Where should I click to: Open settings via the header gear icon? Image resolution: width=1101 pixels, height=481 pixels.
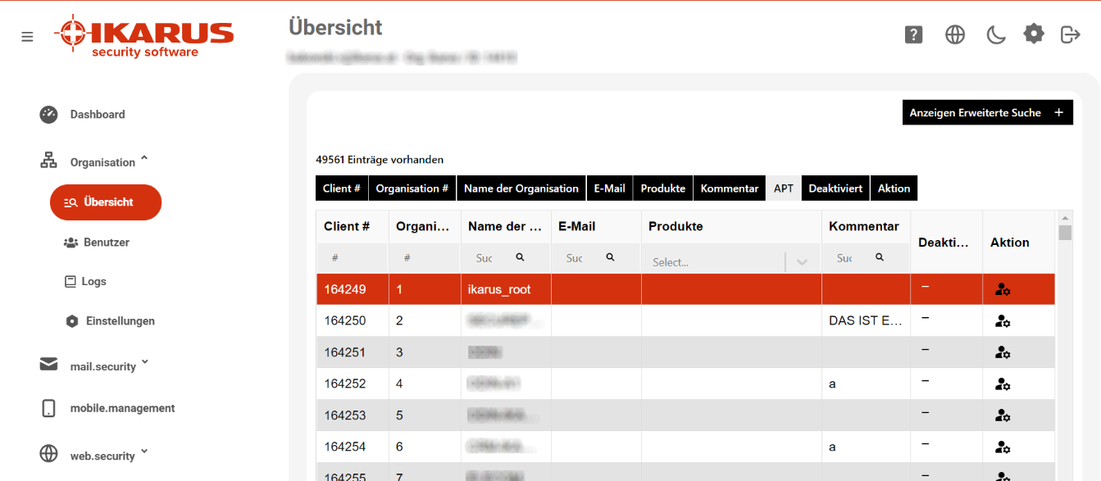pyautogui.click(x=1034, y=34)
